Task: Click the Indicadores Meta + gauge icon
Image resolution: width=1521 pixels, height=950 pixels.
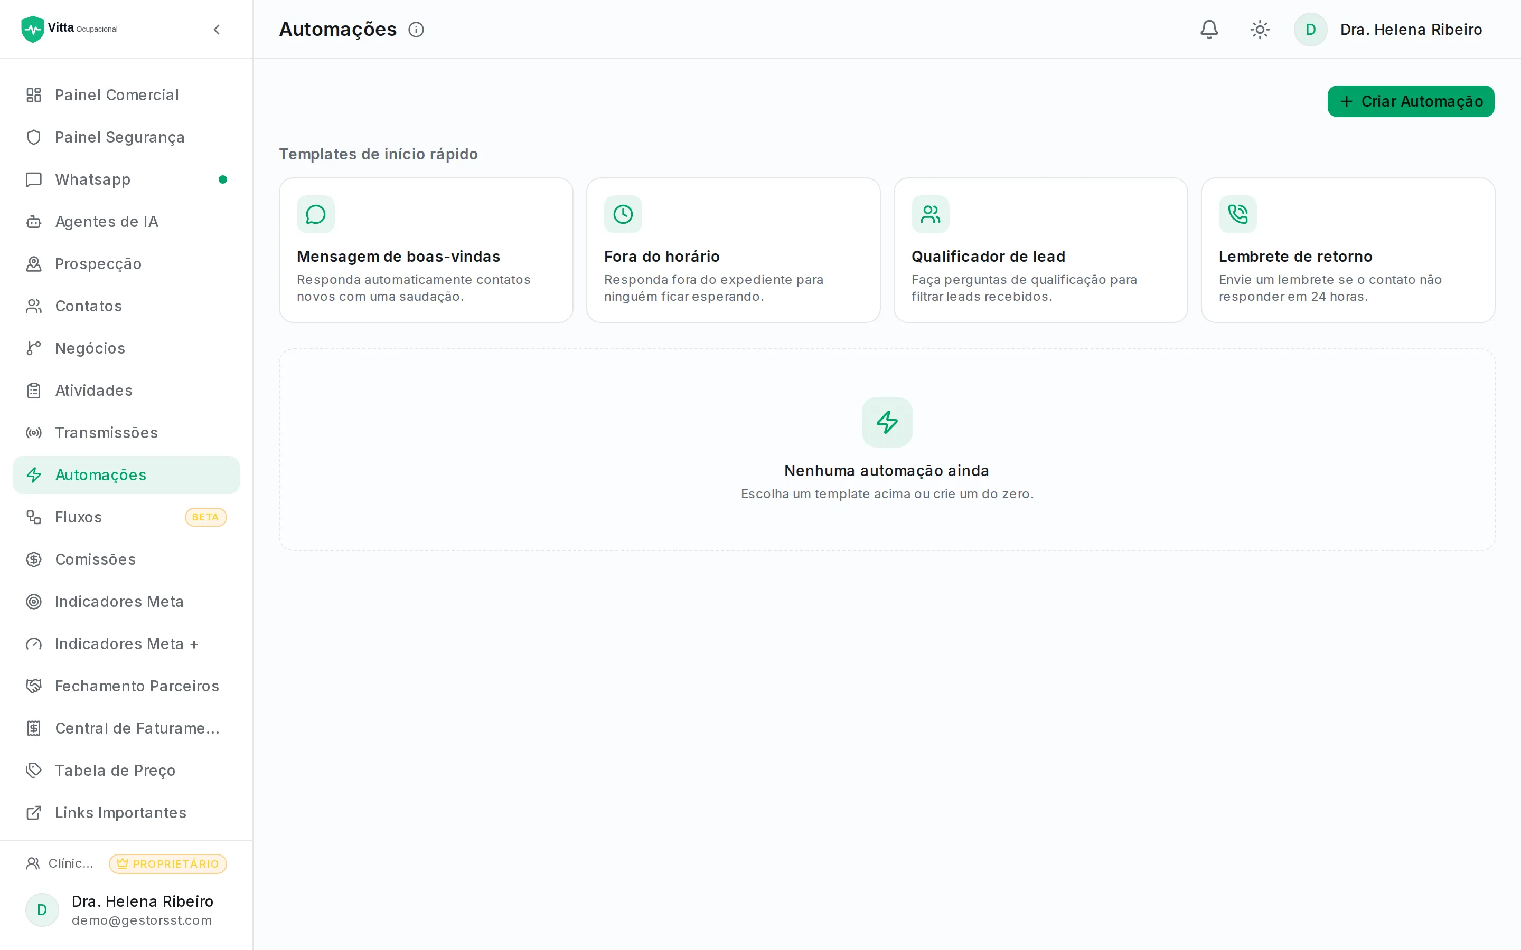Action: [x=34, y=643]
